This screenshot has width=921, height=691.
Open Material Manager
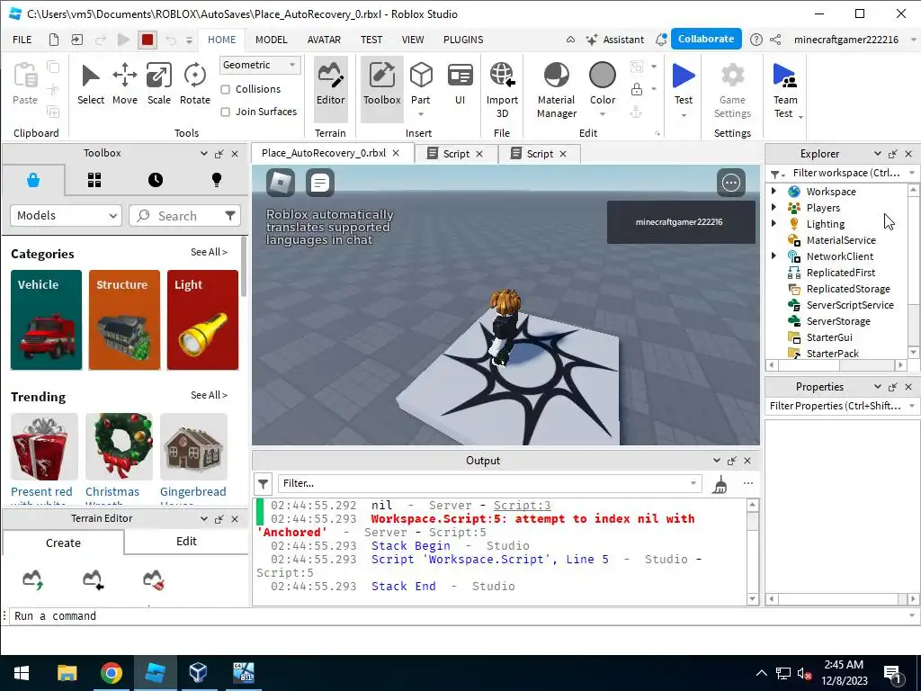556,90
